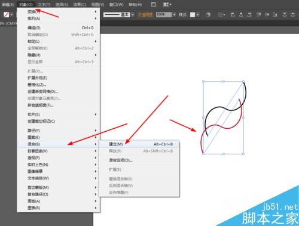The height and width of the screenshot is (226, 299).
Task: Expand the 封套扭曲(V) submenu
Action: [59, 151]
